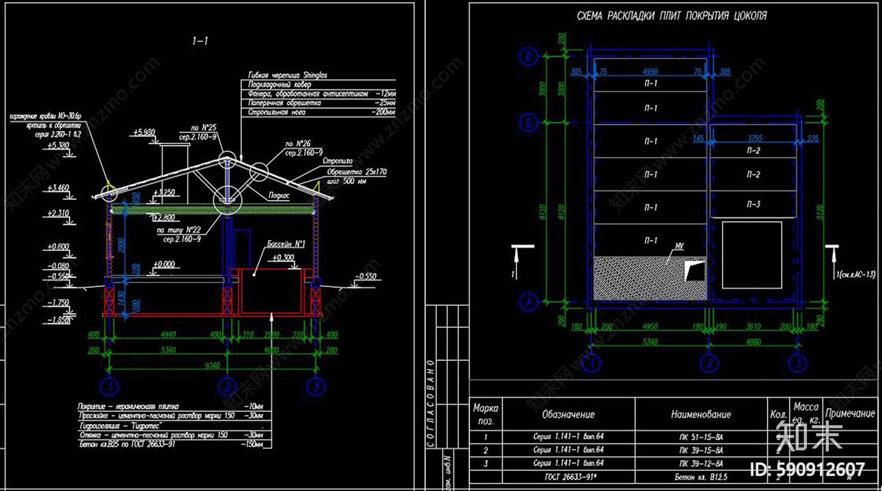Screen dimensions: 882x491
Task: Click the Наименование table header
Action: pos(701,414)
